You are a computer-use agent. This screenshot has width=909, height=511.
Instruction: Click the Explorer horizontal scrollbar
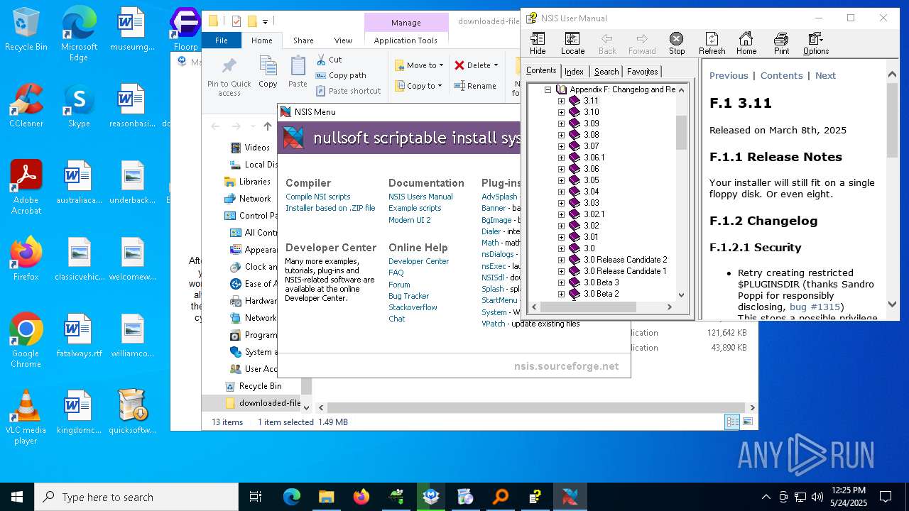(x=538, y=407)
